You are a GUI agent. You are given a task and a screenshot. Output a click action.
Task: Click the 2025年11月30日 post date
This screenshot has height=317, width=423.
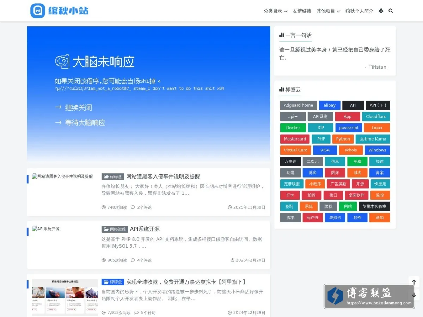tap(247, 207)
